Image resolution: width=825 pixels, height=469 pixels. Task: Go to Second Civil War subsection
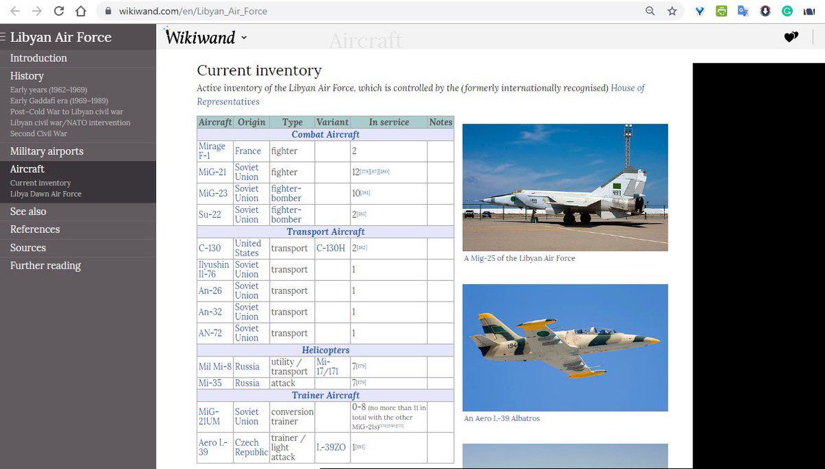tap(38, 134)
